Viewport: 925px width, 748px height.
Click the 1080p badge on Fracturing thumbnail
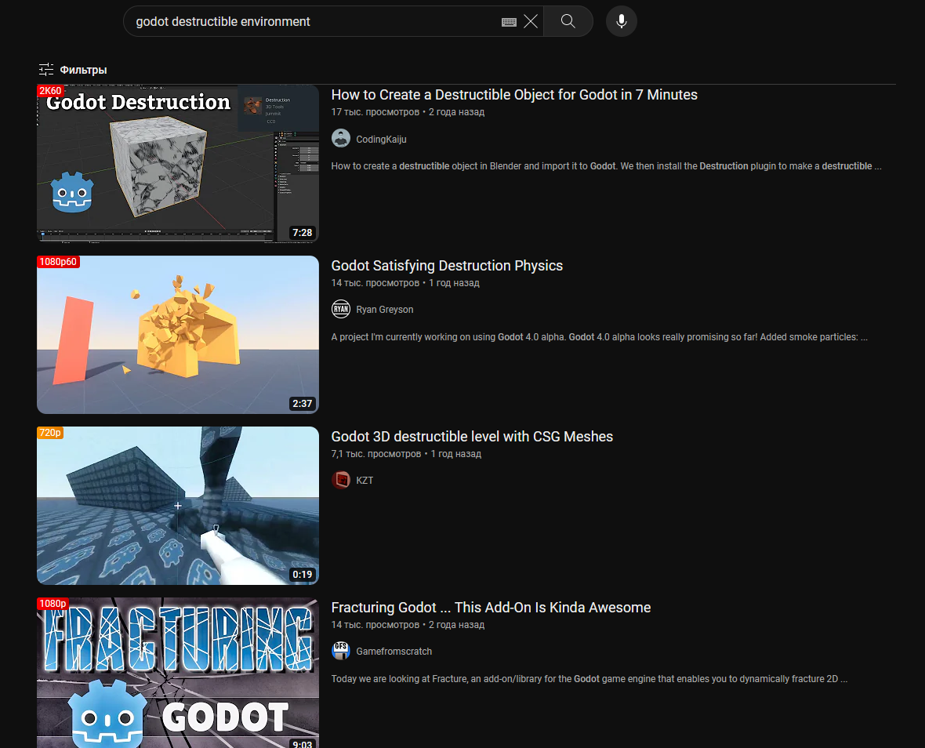tap(53, 604)
